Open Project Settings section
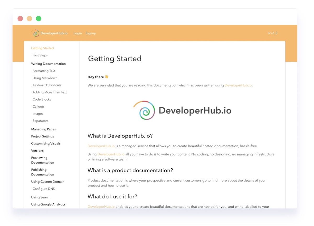Viewport: 314px width, 226px height. (43, 136)
